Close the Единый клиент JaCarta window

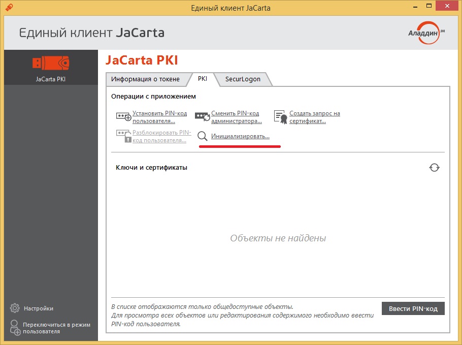tap(447, 6)
